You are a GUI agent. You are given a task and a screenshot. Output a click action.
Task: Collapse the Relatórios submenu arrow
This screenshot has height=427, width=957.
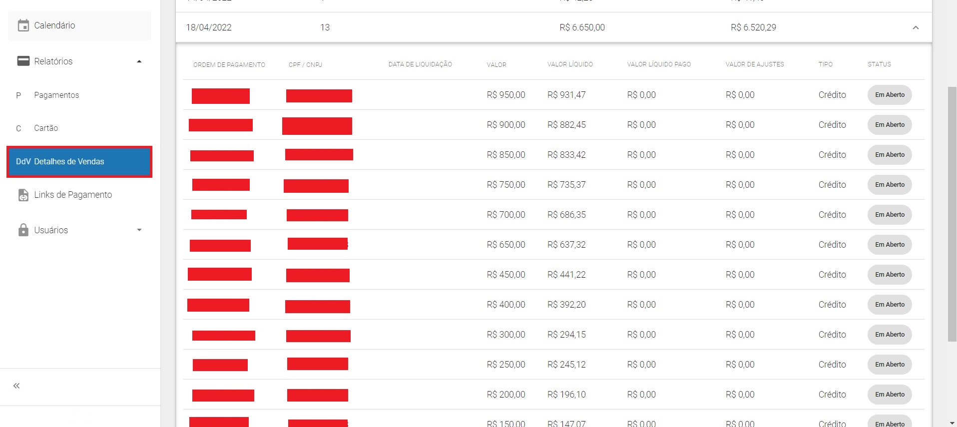pyautogui.click(x=139, y=61)
